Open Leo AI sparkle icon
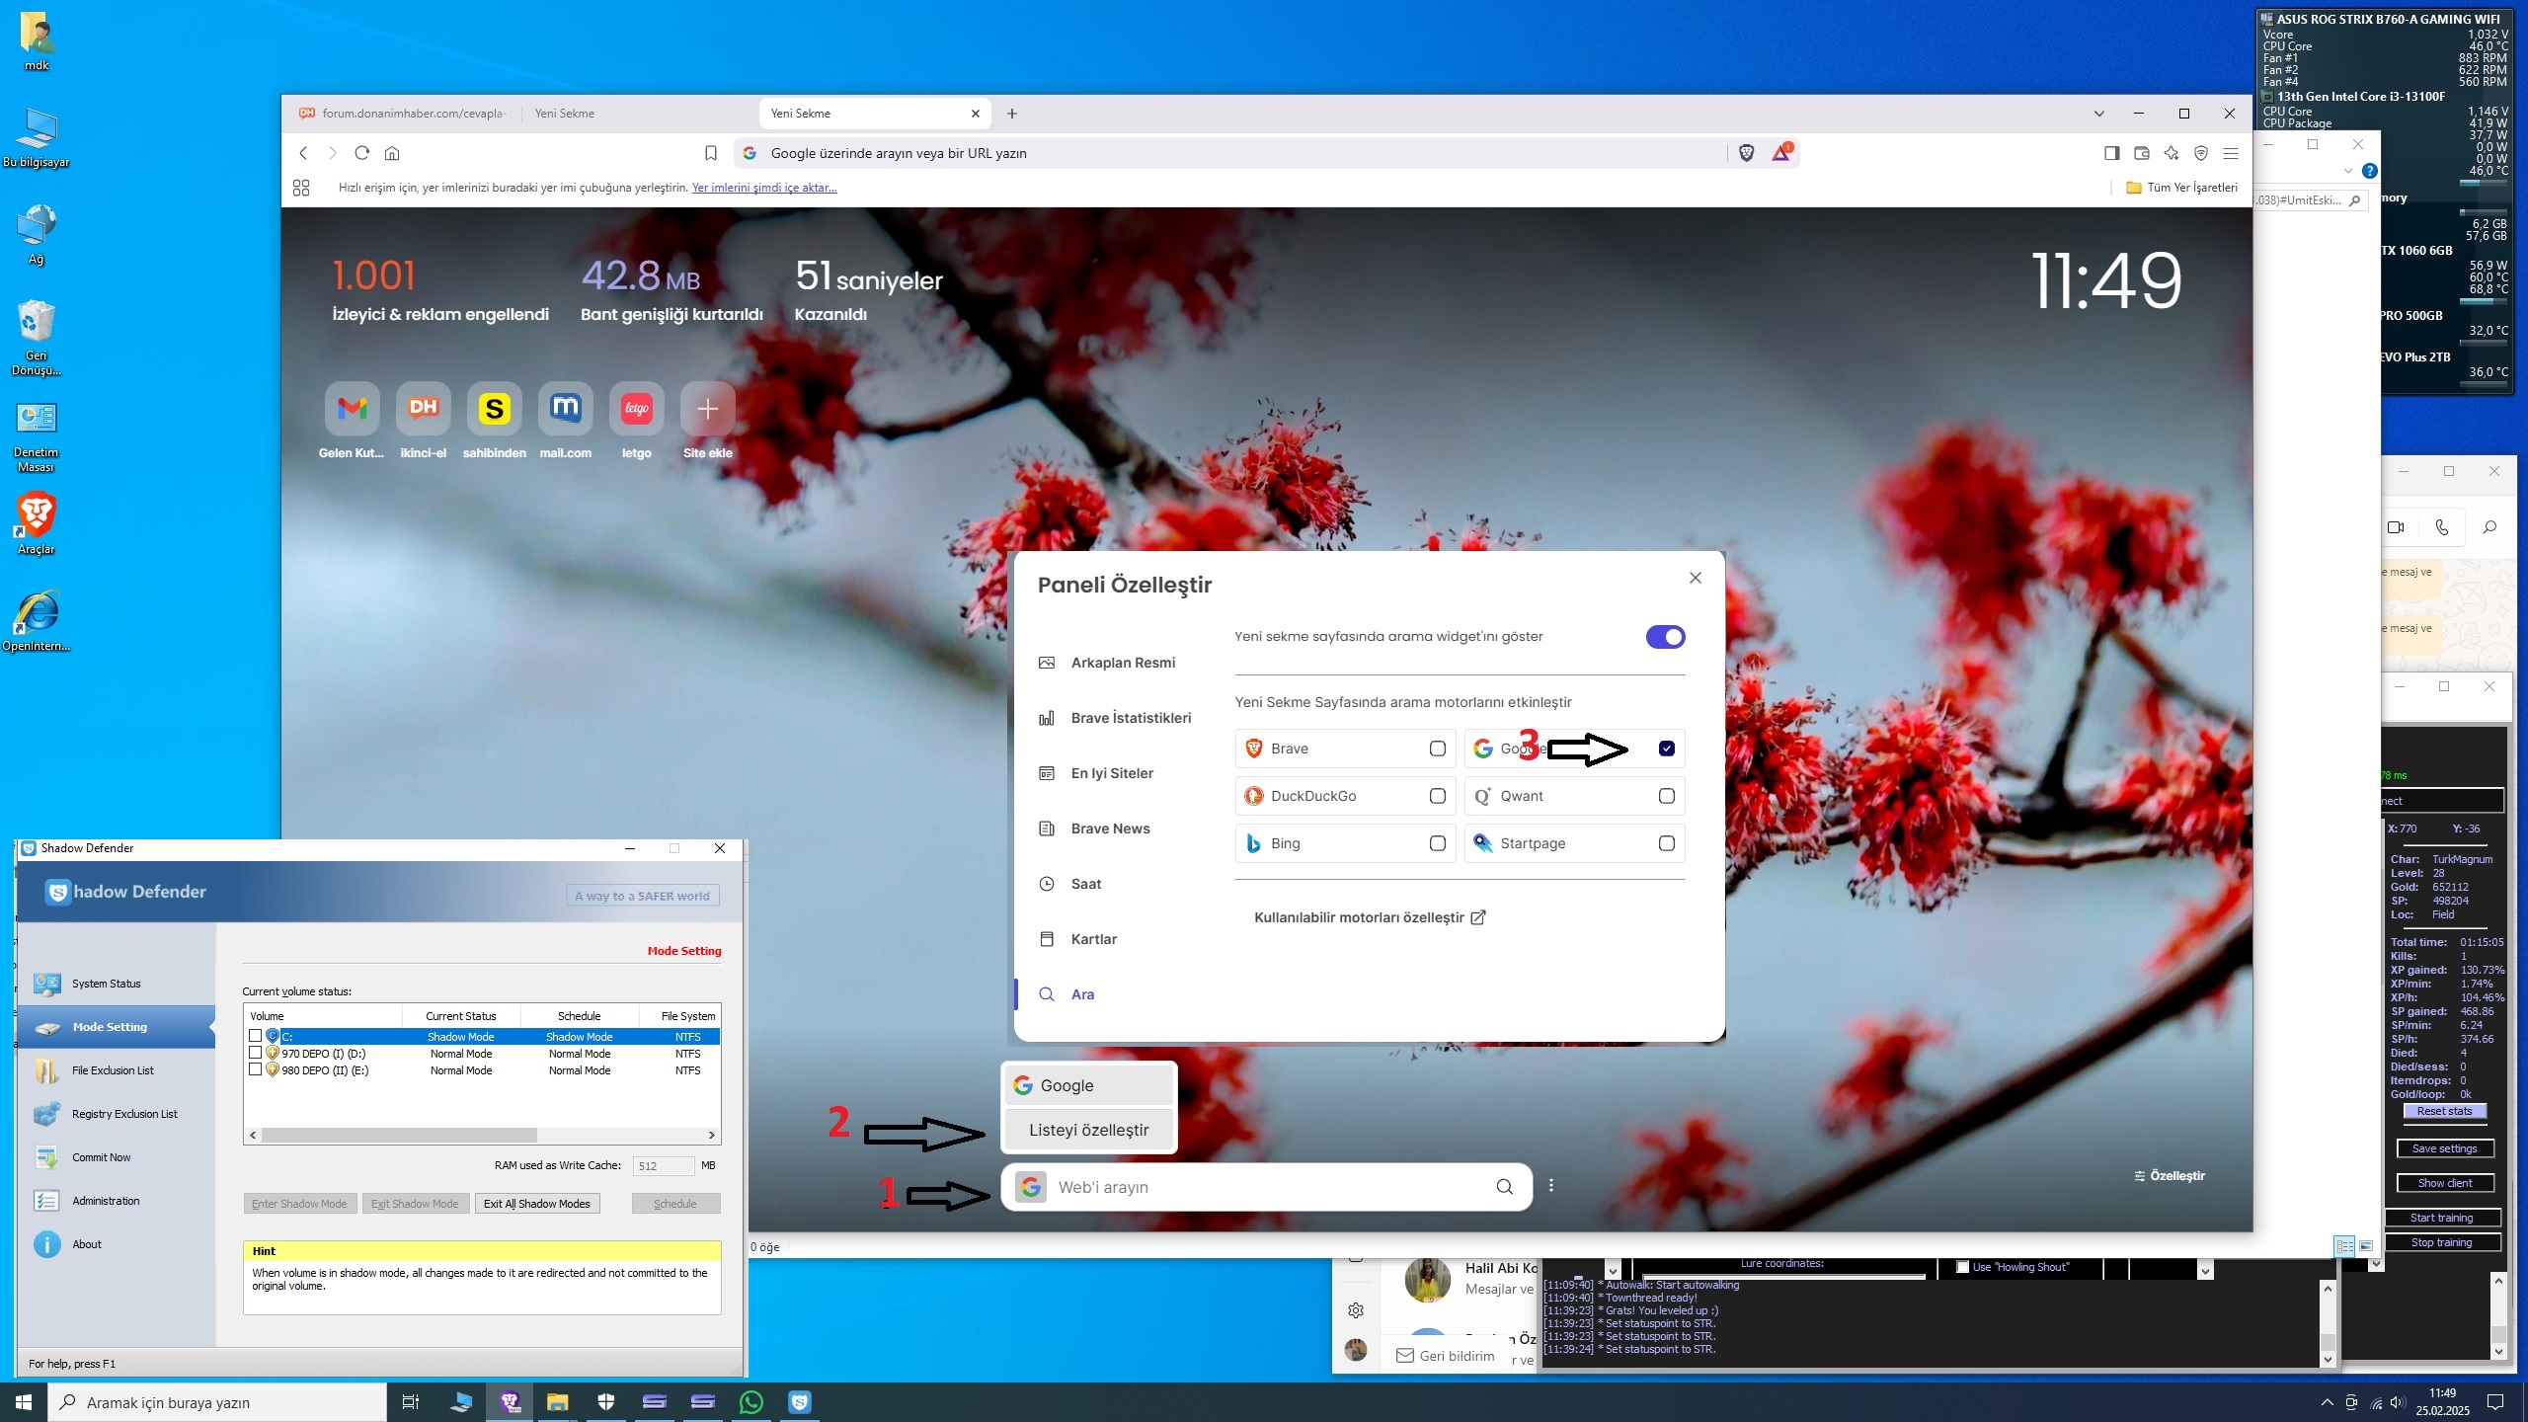Viewport: 2528px width, 1422px height. (x=2171, y=153)
